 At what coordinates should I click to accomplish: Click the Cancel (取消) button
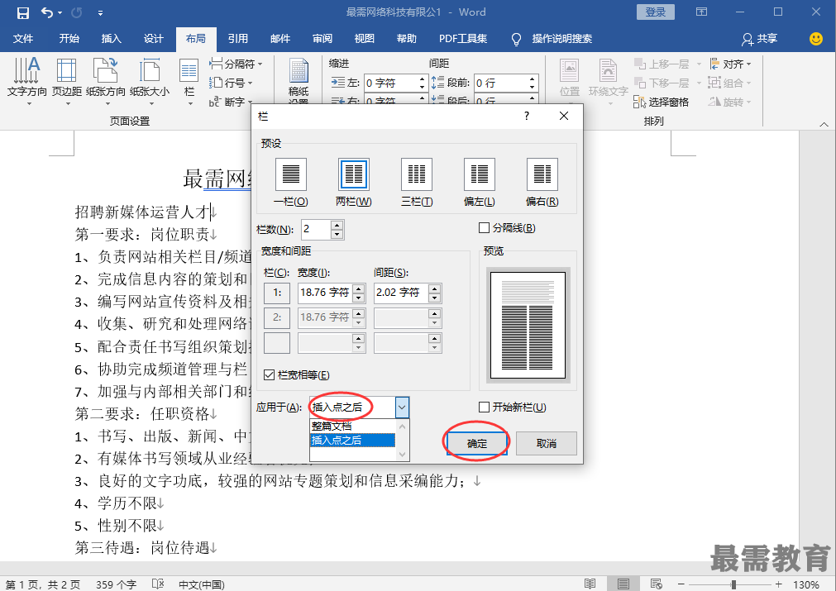pos(547,443)
